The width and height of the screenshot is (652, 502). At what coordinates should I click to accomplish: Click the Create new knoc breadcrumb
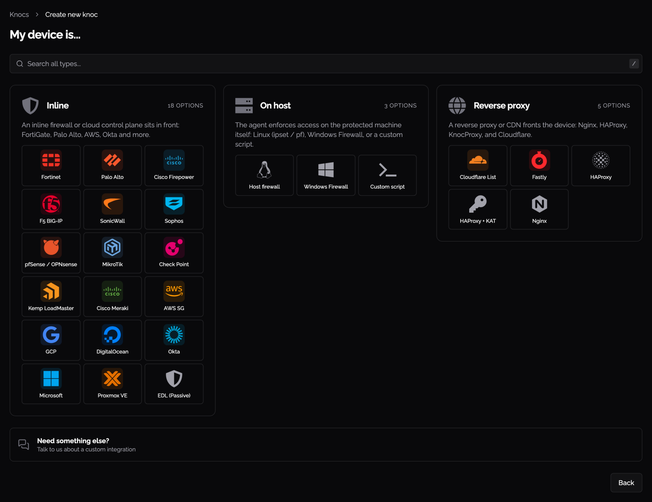click(x=71, y=14)
